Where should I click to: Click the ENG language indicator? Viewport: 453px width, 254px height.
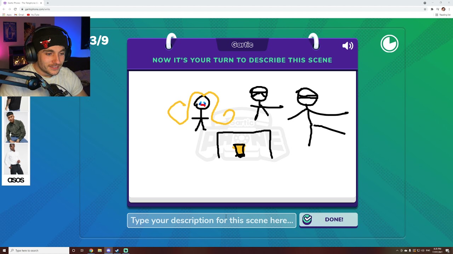tap(427, 250)
